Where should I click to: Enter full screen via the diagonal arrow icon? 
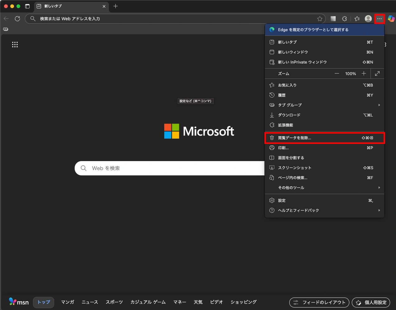pos(377,74)
